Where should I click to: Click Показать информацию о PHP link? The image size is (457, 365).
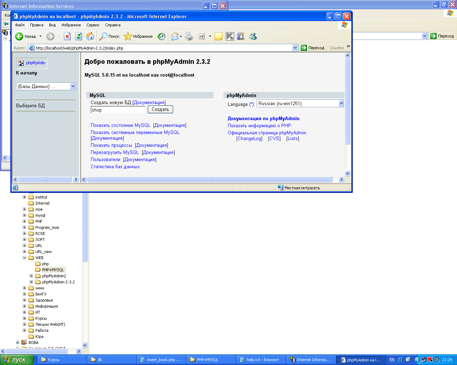[x=259, y=126]
